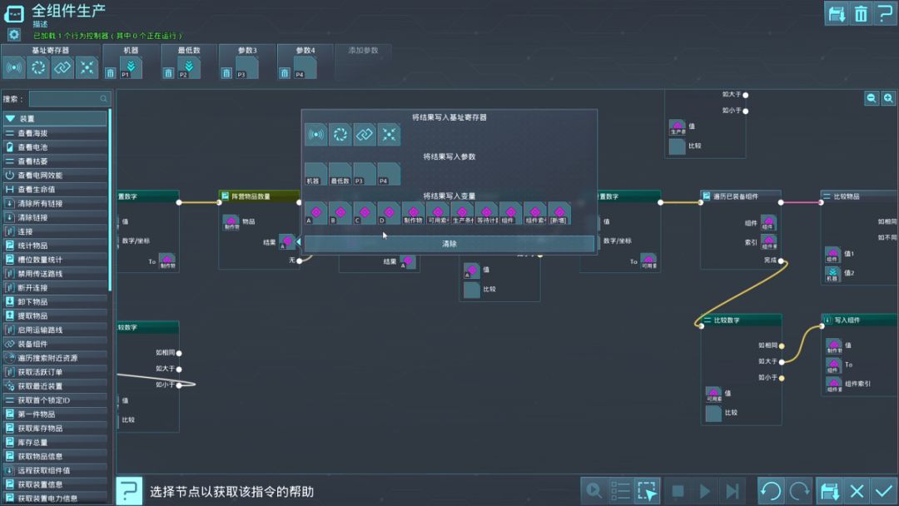Screen dimensions: 899x506
Task: Select 获取活跃订单 instruction in the list
Action: pyautogui.click(x=55, y=372)
